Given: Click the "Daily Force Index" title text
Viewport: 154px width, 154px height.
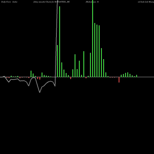Looking at the screenshot, I should (9, 2).
